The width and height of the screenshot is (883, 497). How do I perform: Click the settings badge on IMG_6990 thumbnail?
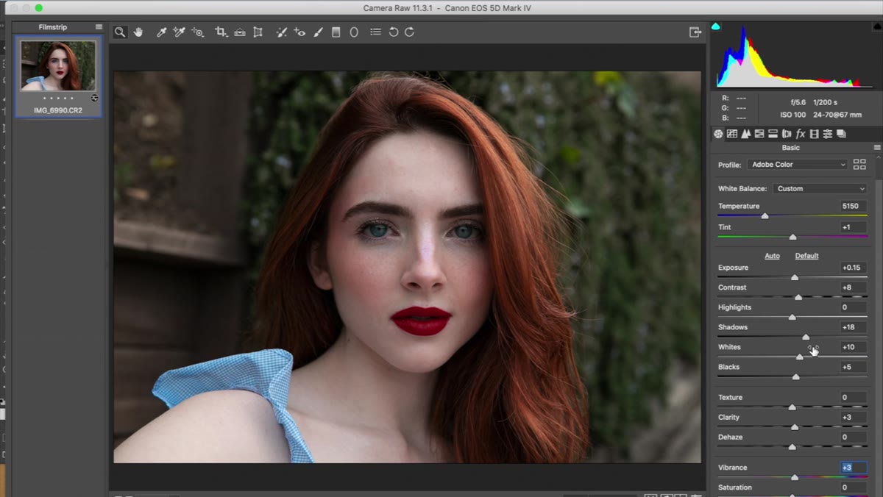pos(94,98)
